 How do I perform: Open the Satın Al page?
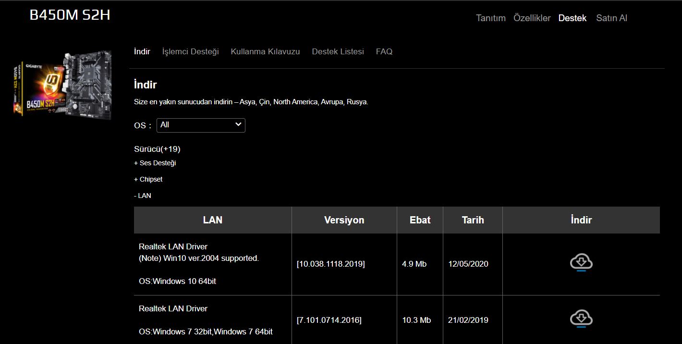pyautogui.click(x=612, y=18)
